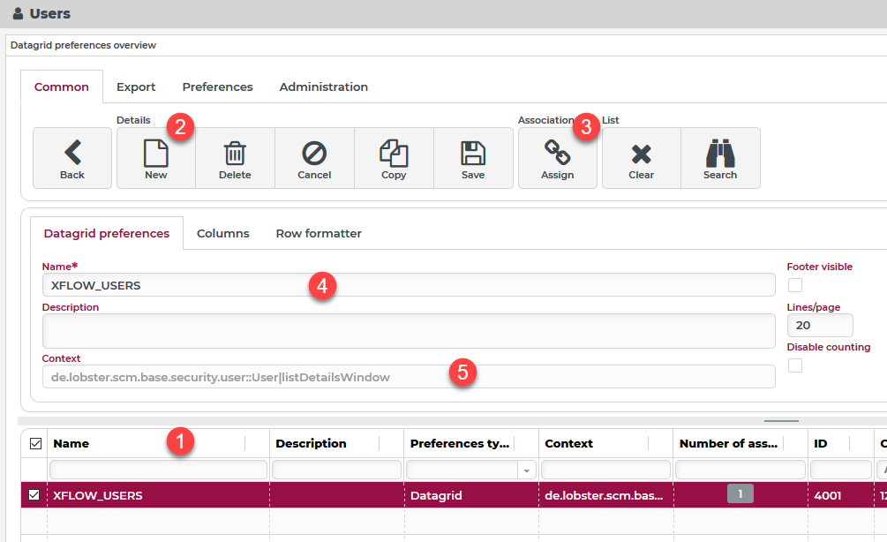Toggle the select-all checkbox in grid header
Screen dimensions: 887x542
(x=35, y=444)
